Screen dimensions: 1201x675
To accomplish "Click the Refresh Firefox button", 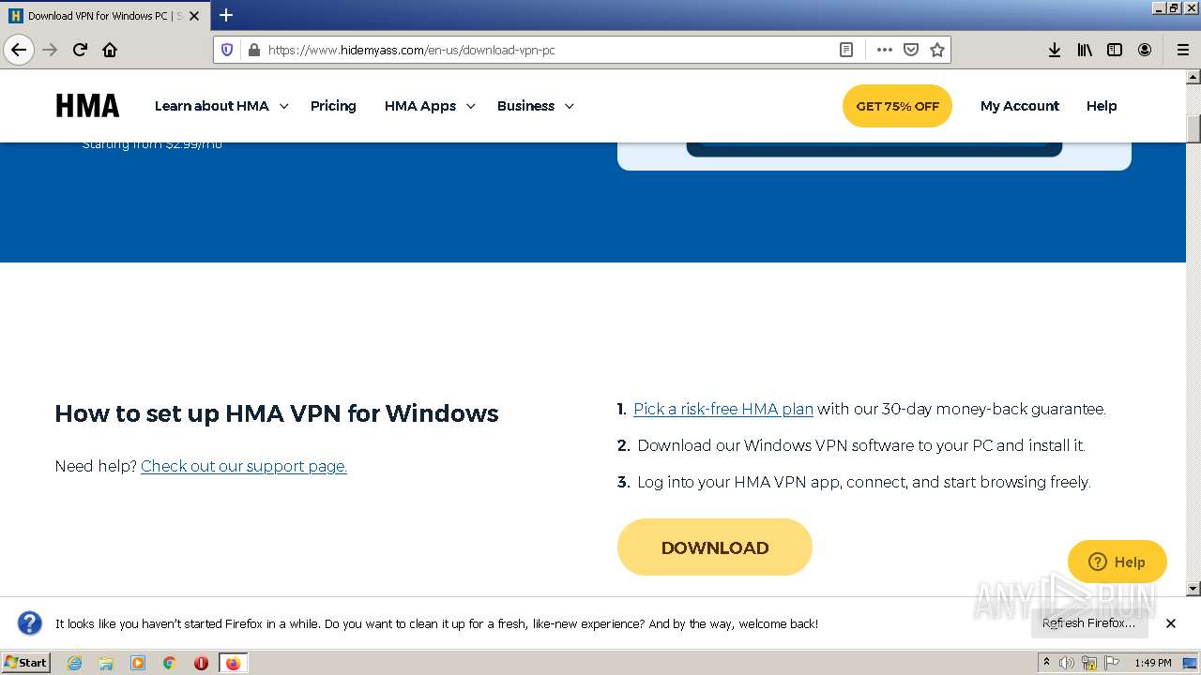I will click(x=1088, y=622).
